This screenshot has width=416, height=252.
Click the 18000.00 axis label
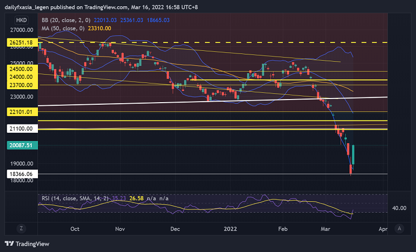[22, 180]
